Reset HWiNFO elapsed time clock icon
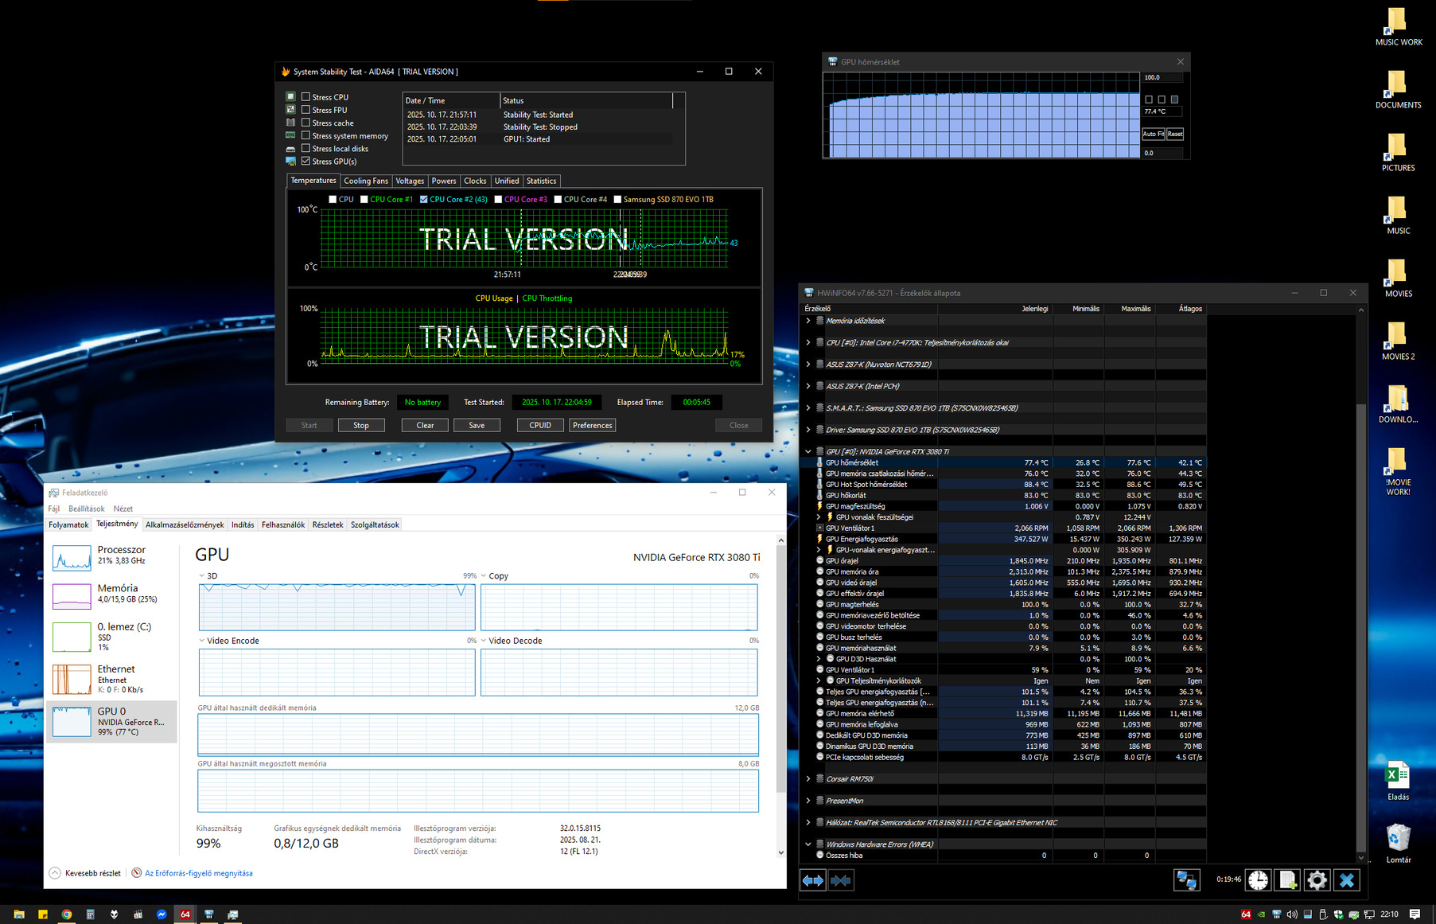The height and width of the screenshot is (924, 1436). (1258, 880)
